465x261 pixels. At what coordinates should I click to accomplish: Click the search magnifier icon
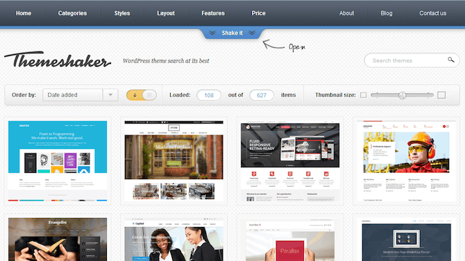pyautogui.click(x=450, y=60)
